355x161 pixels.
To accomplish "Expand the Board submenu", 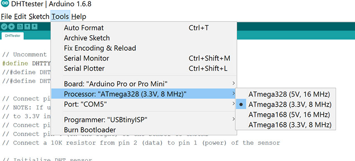I will 144,84.
